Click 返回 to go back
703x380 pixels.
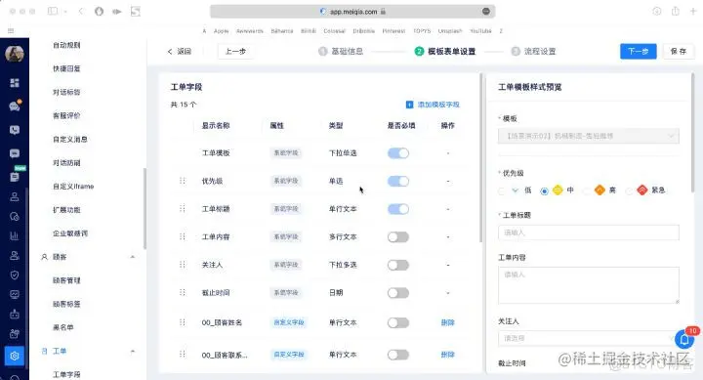tap(180, 51)
